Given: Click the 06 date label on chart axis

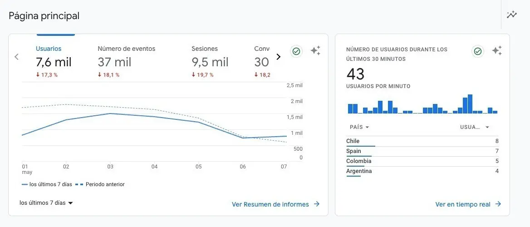Looking at the screenshot, I should [x=243, y=167].
